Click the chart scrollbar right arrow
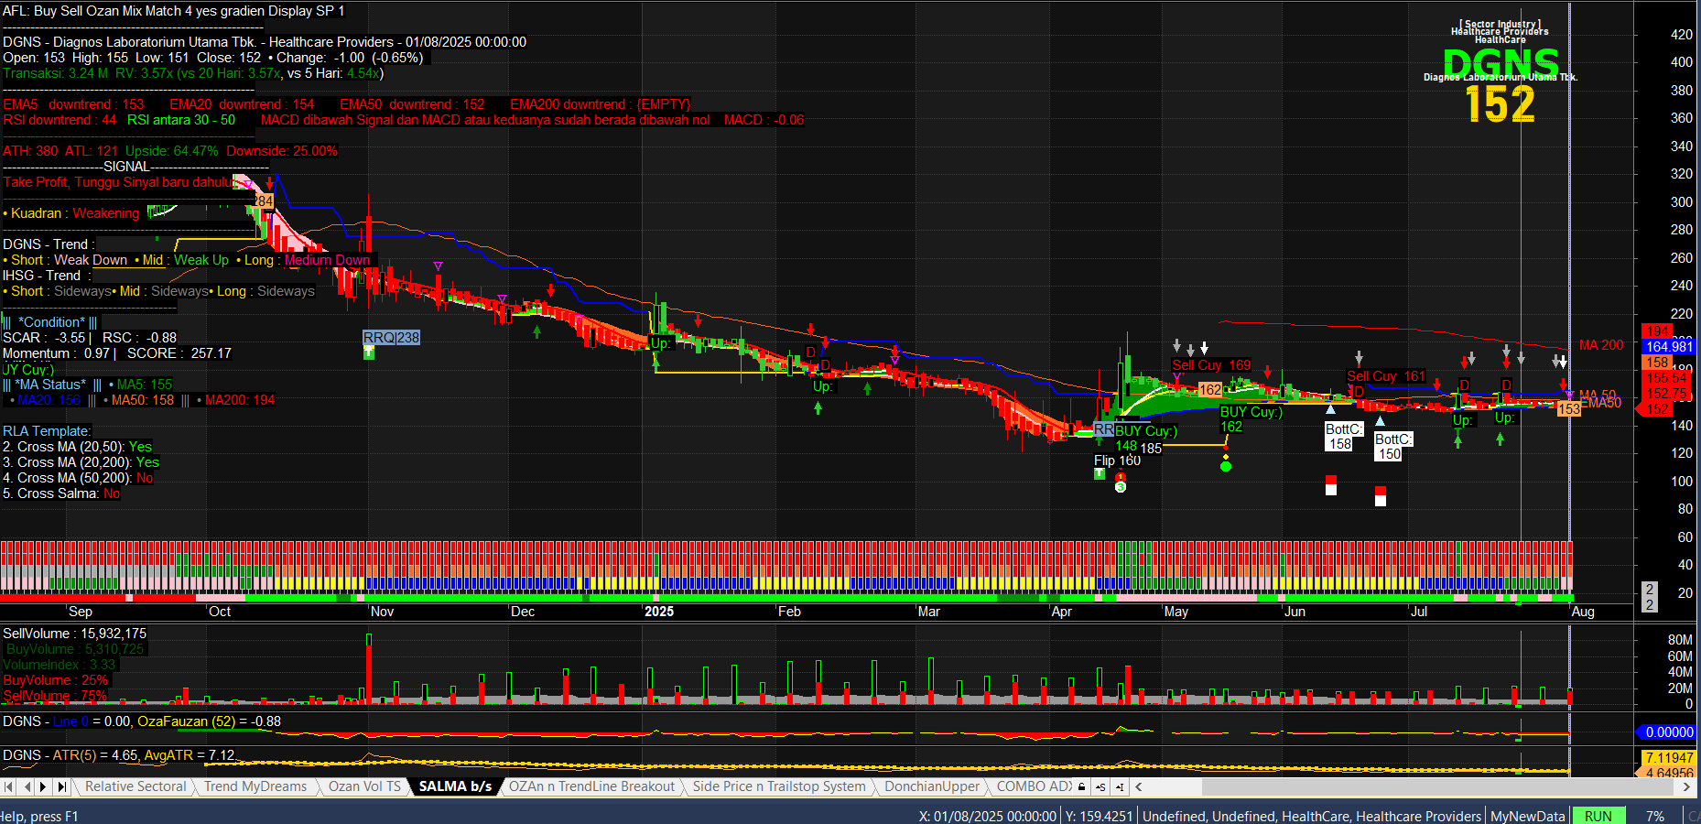This screenshot has height=824, width=1701. click(1687, 786)
